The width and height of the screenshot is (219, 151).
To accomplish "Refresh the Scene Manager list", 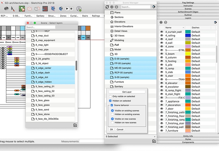I will click(107, 7).
